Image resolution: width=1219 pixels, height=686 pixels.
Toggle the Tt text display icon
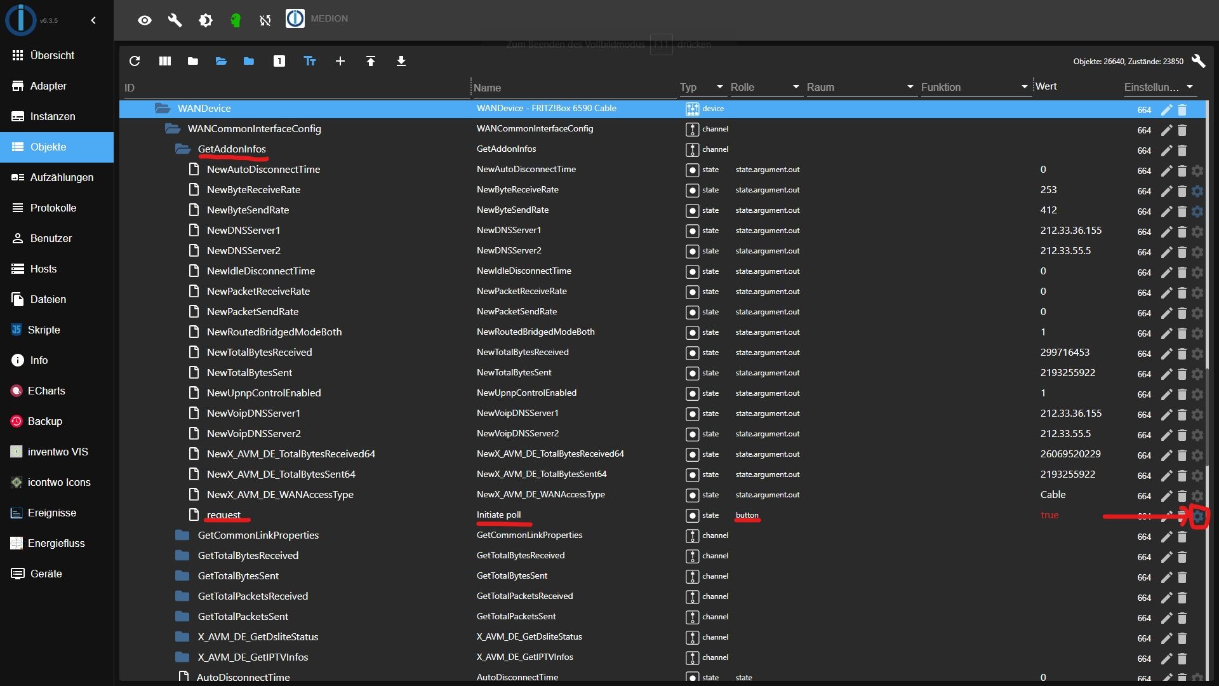pyautogui.click(x=310, y=61)
